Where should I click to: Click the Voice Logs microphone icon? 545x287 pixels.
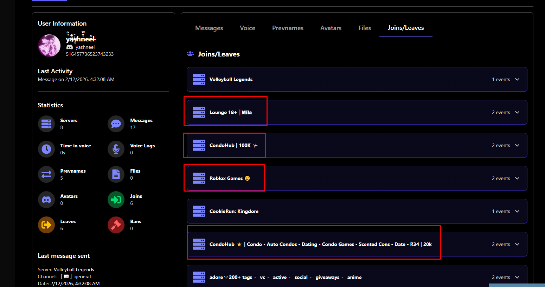coord(116,149)
